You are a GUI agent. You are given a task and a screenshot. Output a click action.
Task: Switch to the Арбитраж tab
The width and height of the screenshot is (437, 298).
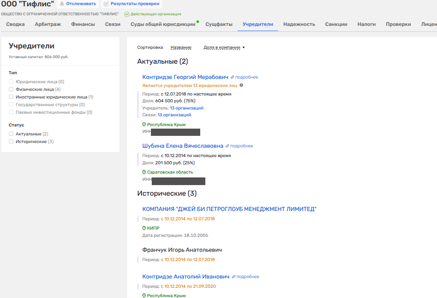48,24
